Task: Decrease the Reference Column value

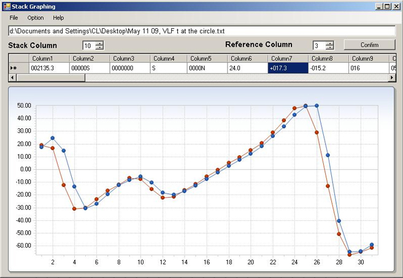Action: pyautogui.click(x=329, y=48)
